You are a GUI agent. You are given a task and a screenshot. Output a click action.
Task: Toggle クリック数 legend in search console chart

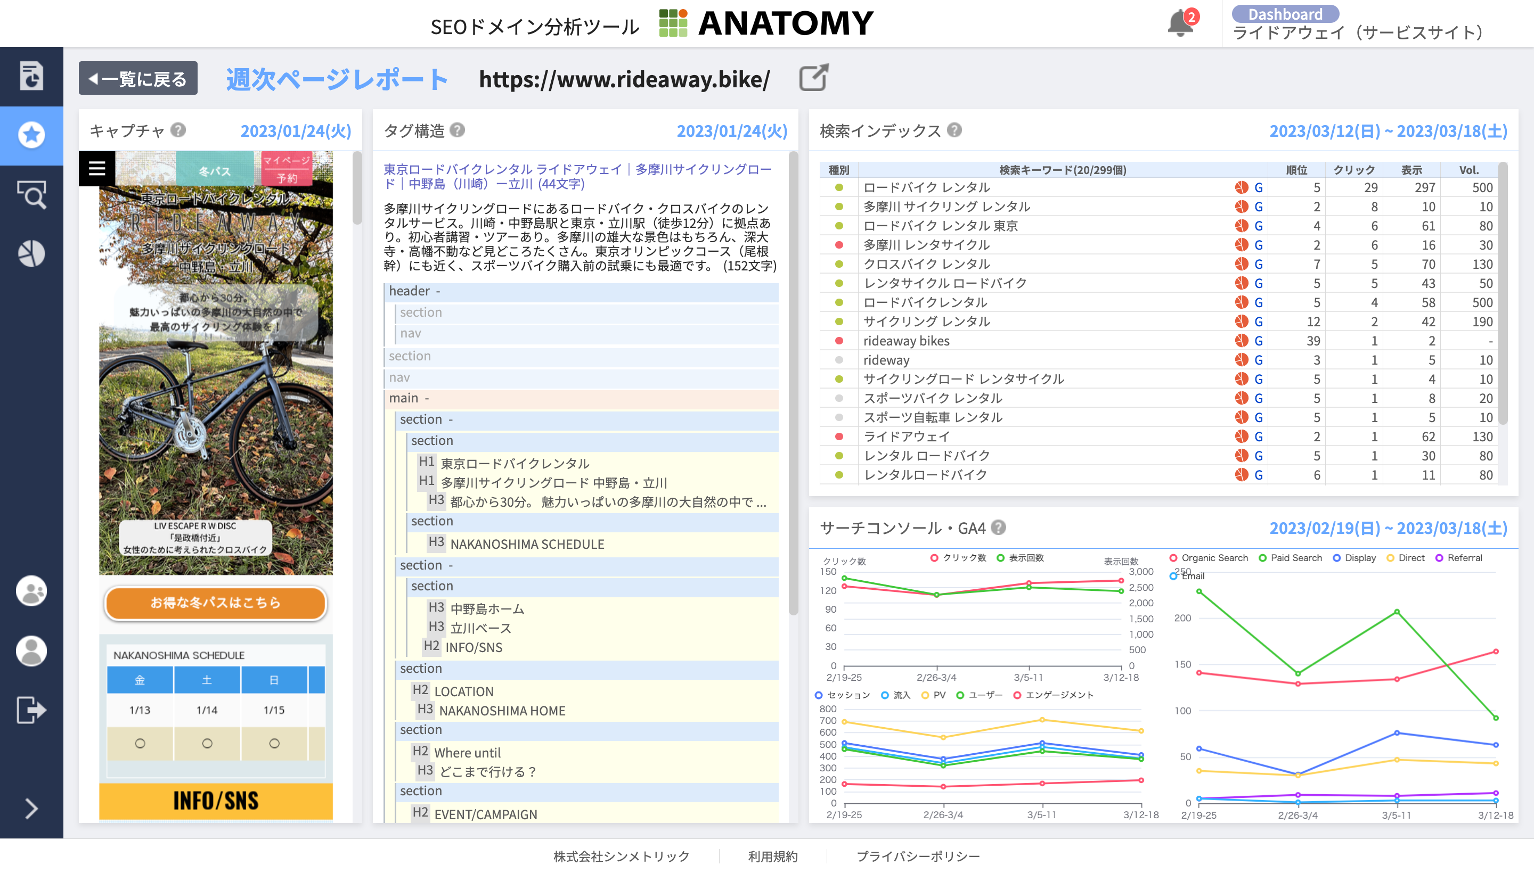tap(958, 558)
